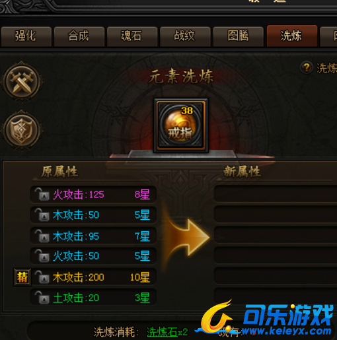Select the 图腾 tab
The width and height of the screenshot is (337, 340).
pyautogui.click(x=238, y=36)
